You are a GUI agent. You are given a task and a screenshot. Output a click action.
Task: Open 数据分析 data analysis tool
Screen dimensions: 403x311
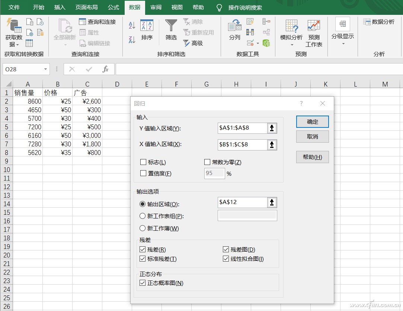(x=378, y=22)
